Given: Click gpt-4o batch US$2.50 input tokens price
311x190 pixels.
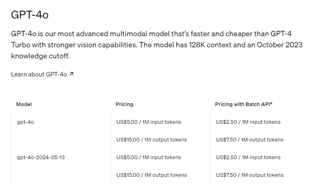Looking at the screenshot, I should coord(248,122).
